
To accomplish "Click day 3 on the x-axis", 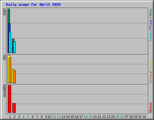I will [19, 117].
